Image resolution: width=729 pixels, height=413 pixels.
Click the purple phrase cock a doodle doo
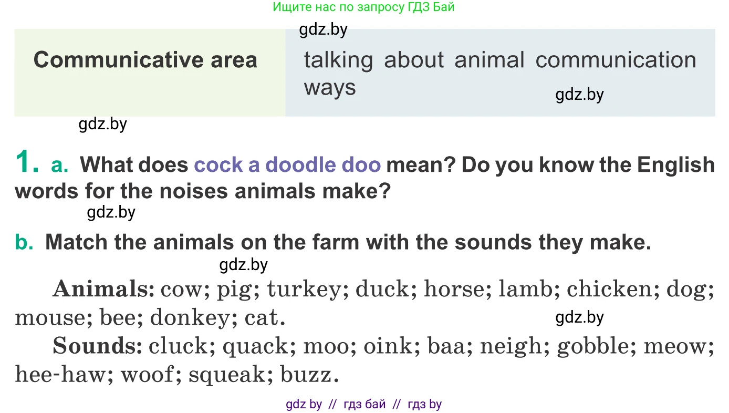pyautogui.click(x=287, y=165)
